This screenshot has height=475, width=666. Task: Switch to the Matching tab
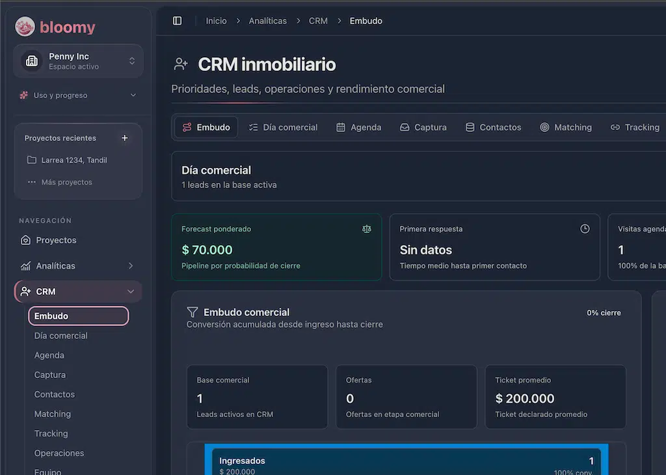566,128
